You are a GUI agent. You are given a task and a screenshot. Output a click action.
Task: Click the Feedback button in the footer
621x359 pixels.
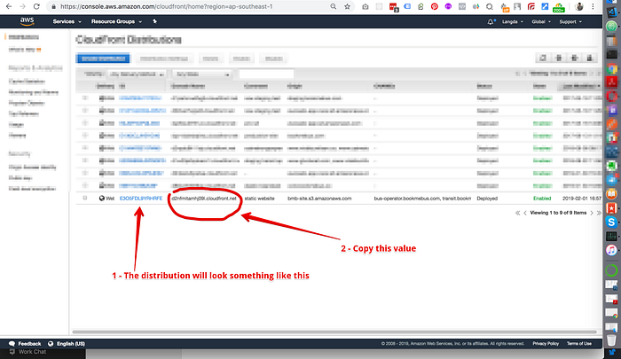click(25, 344)
